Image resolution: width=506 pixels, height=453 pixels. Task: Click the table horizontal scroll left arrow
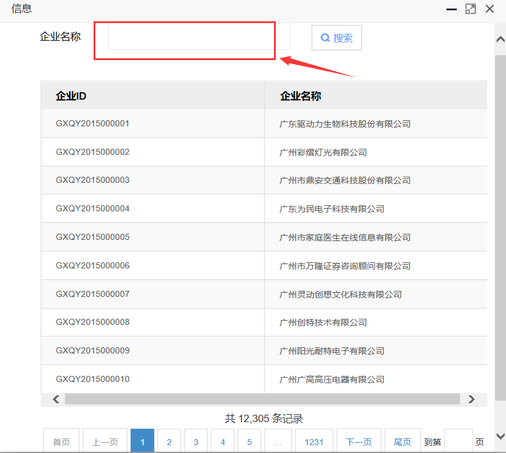pos(56,399)
